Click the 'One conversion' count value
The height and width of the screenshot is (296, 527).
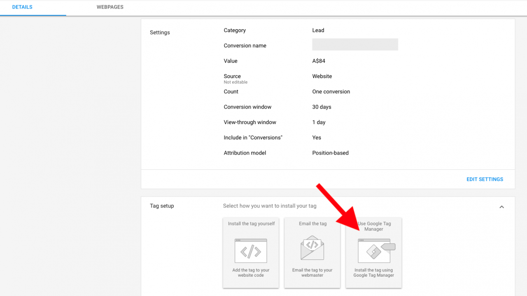click(331, 92)
